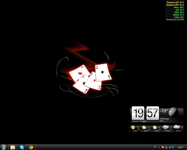Image resolution: width=187 pixels, height=150 pixels.
Task: Click the сегодня forecast day label
Action: [x=135, y=131]
